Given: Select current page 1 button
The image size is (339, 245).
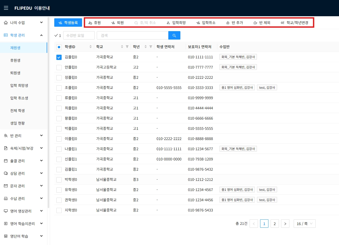Looking at the screenshot, I should (x=264, y=224).
